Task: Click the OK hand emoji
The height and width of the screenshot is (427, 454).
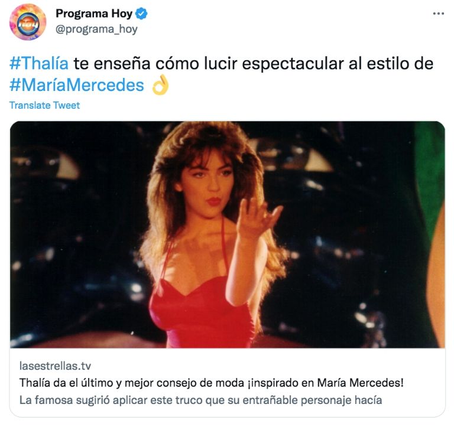Action: pyautogui.click(x=160, y=85)
